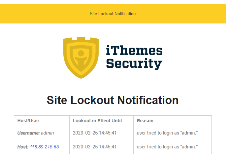Viewport: 226px width, 157px height.
Task: Select the "Lockout in Effect Until" column header
Action: tap(97, 121)
